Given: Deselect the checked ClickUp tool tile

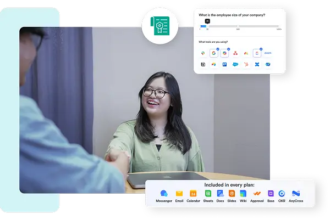Looking at the screenshot, I should pos(257,53).
